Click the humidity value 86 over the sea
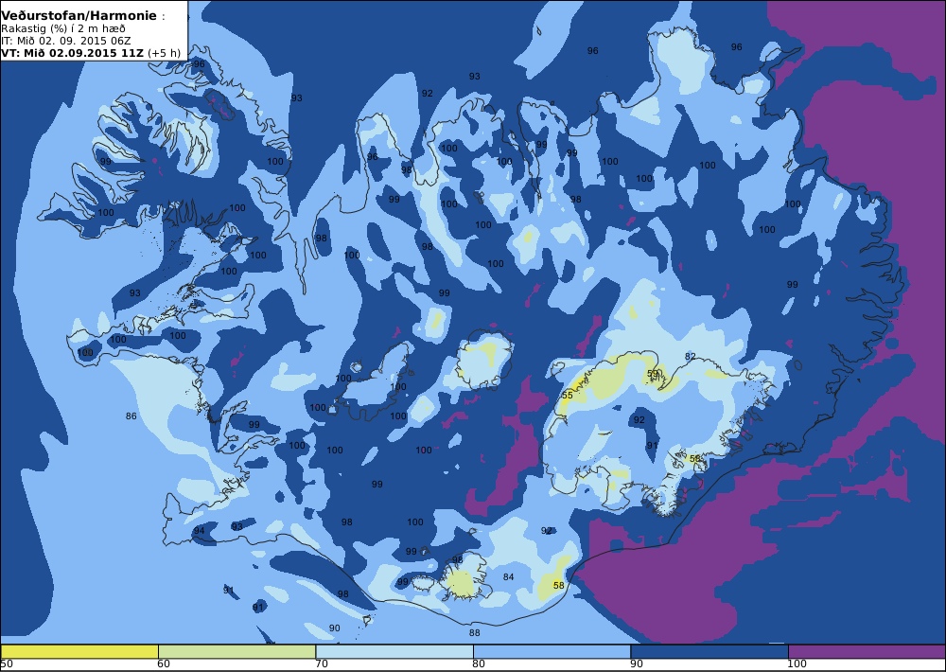This screenshot has width=946, height=672. pyautogui.click(x=131, y=416)
